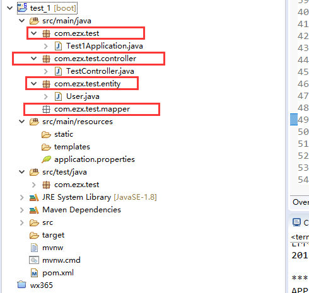This screenshot has width=309, height=293.
Task: Select JRE System Library [JavaSE-1.8]
Action: 100,197
